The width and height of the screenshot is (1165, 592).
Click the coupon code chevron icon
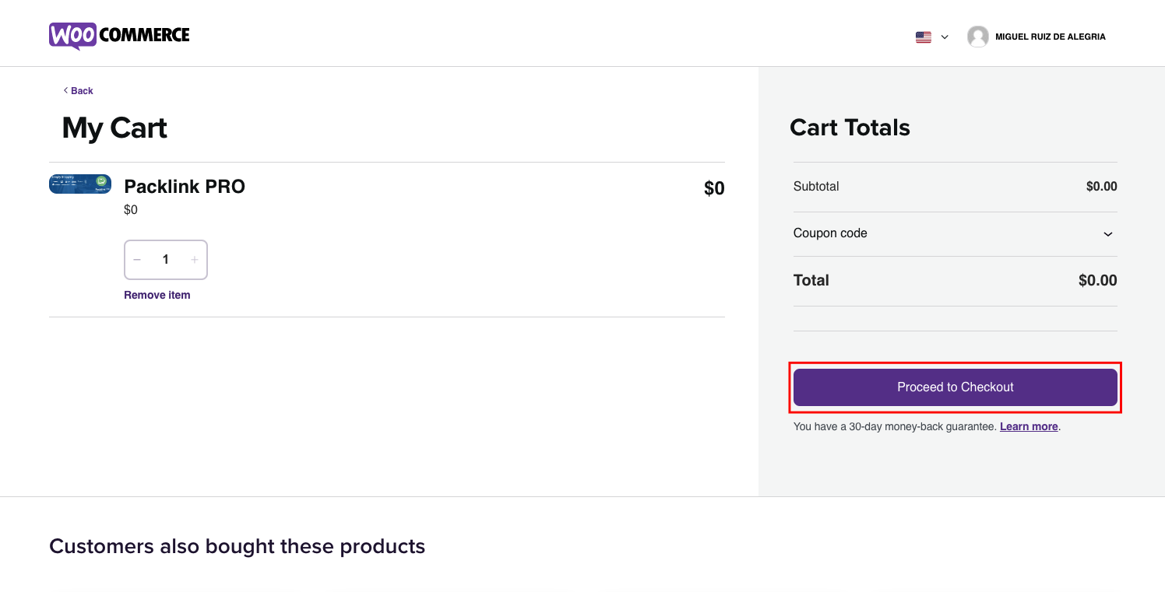pyautogui.click(x=1107, y=234)
